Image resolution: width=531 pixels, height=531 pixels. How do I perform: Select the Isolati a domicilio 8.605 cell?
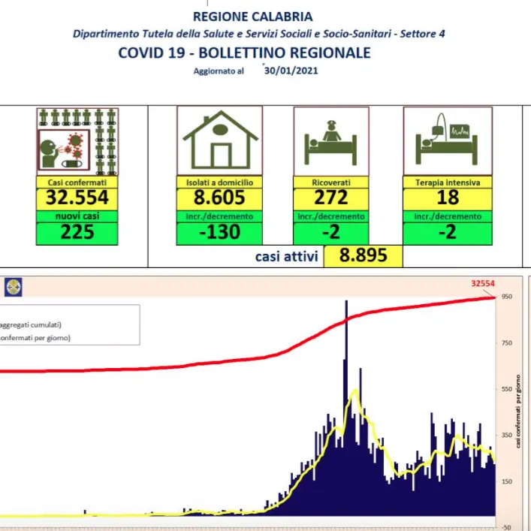tap(219, 198)
